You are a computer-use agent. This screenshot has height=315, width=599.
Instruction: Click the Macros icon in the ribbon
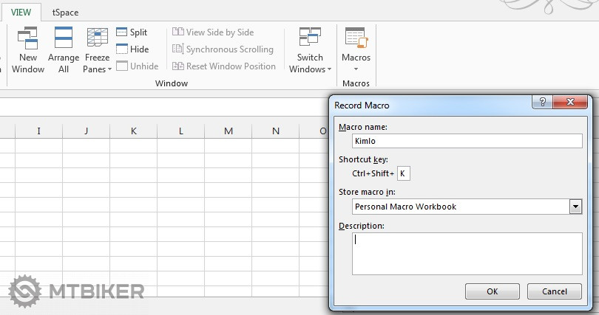click(356, 39)
